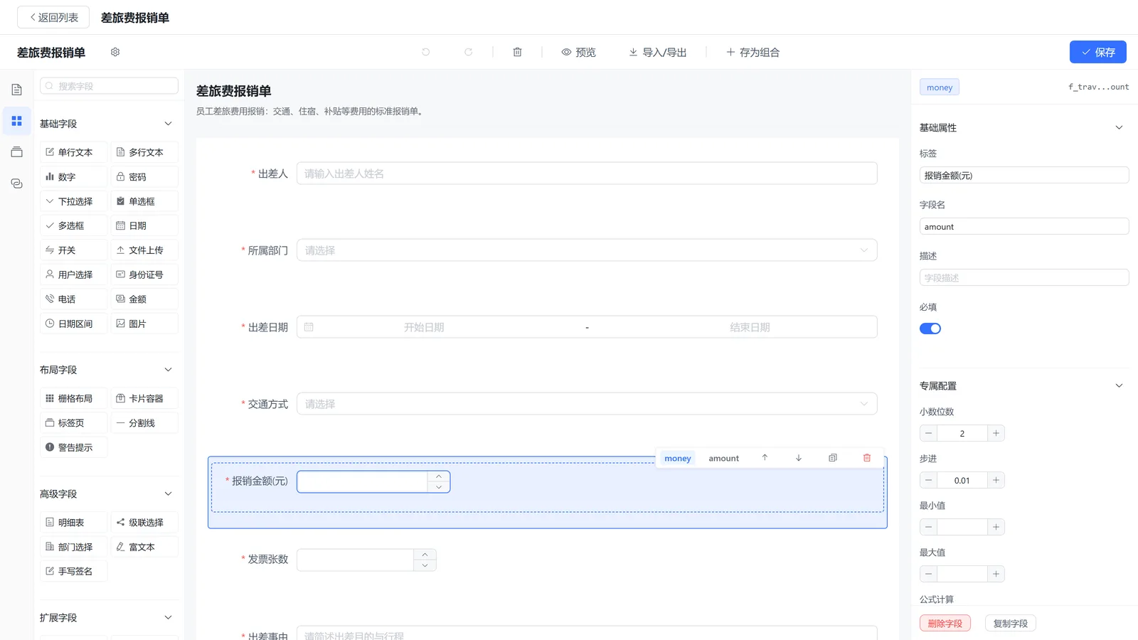Click the red 删除字段 button
The width and height of the screenshot is (1138, 640).
click(x=945, y=624)
